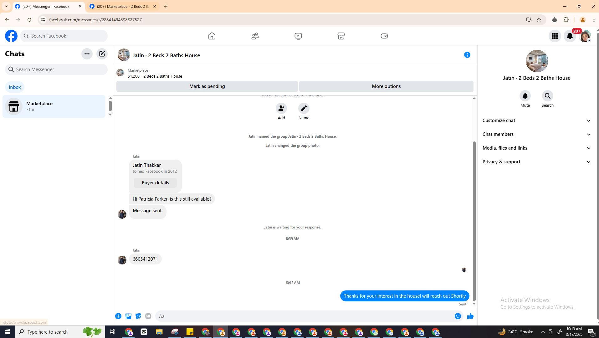
Task: Expand Privacy & support section
Action: point(537,162)
